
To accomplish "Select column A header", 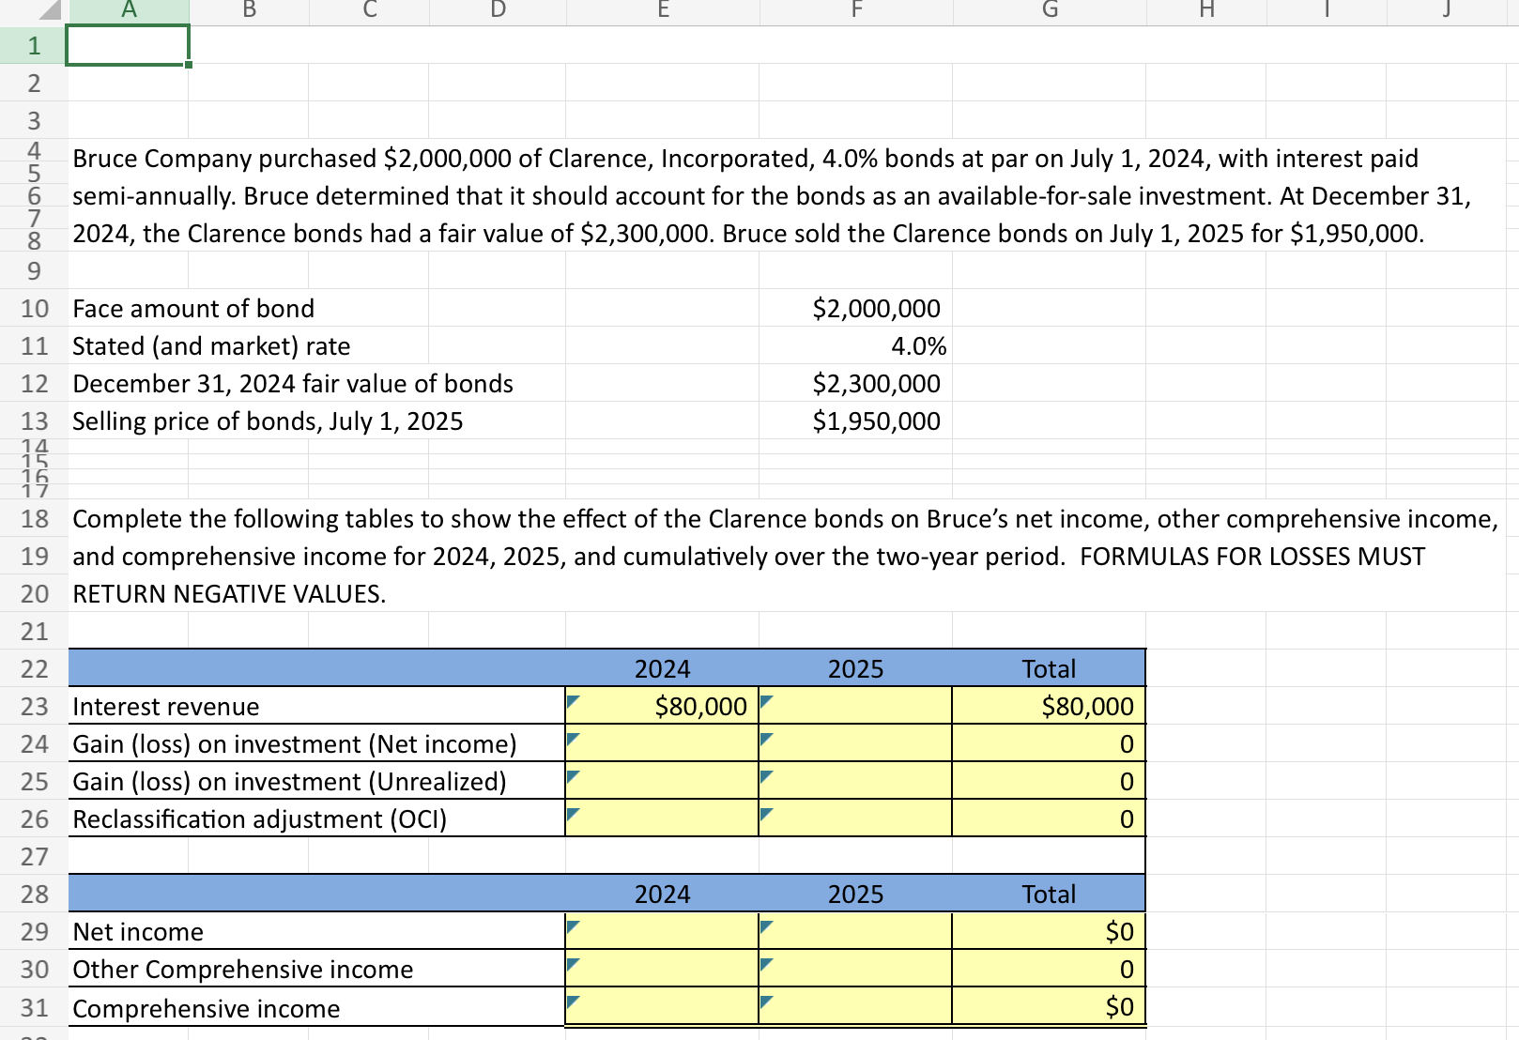I will tap(128, 9).
